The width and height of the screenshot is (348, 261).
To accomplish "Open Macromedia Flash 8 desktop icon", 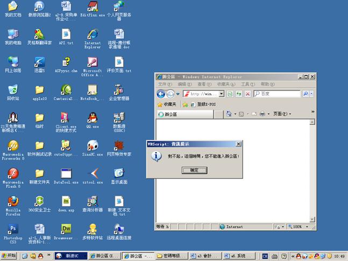I will [x=13, y=174].
